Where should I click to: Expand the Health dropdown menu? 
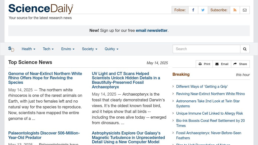tap(28, 49)
